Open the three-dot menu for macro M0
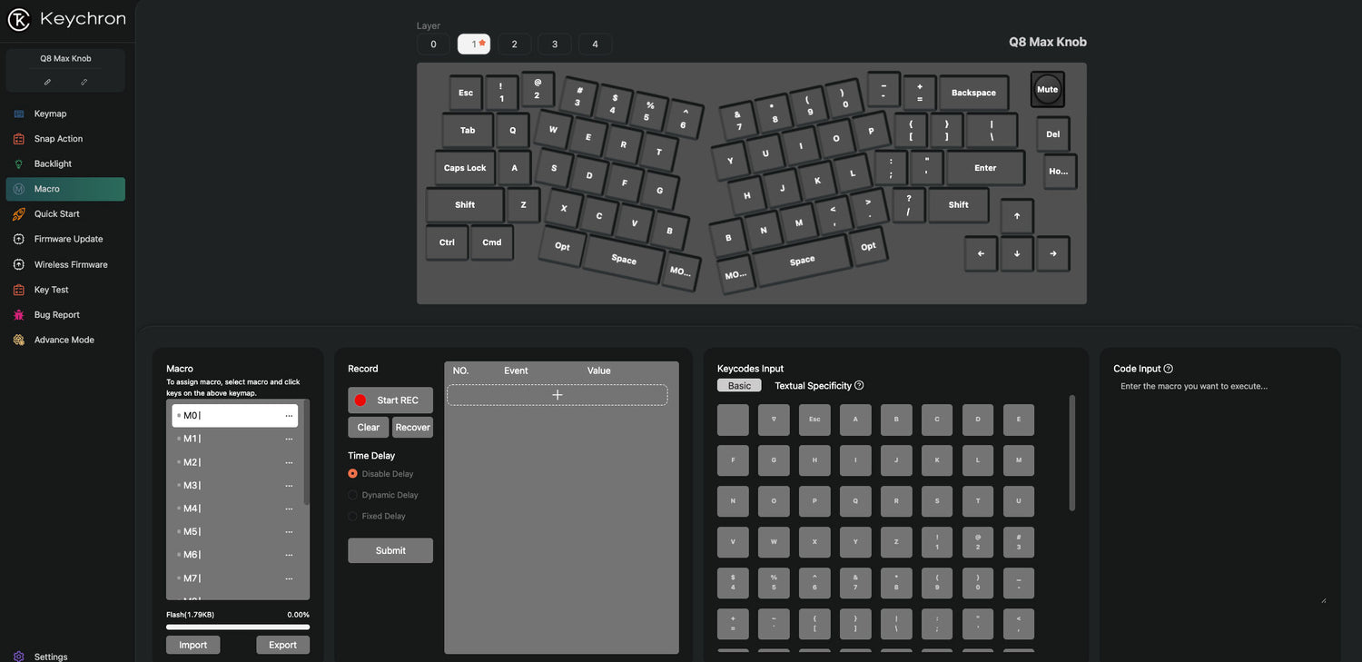Screen dimensions: 1362x662 pyautogui.click(x=289, y=416)
